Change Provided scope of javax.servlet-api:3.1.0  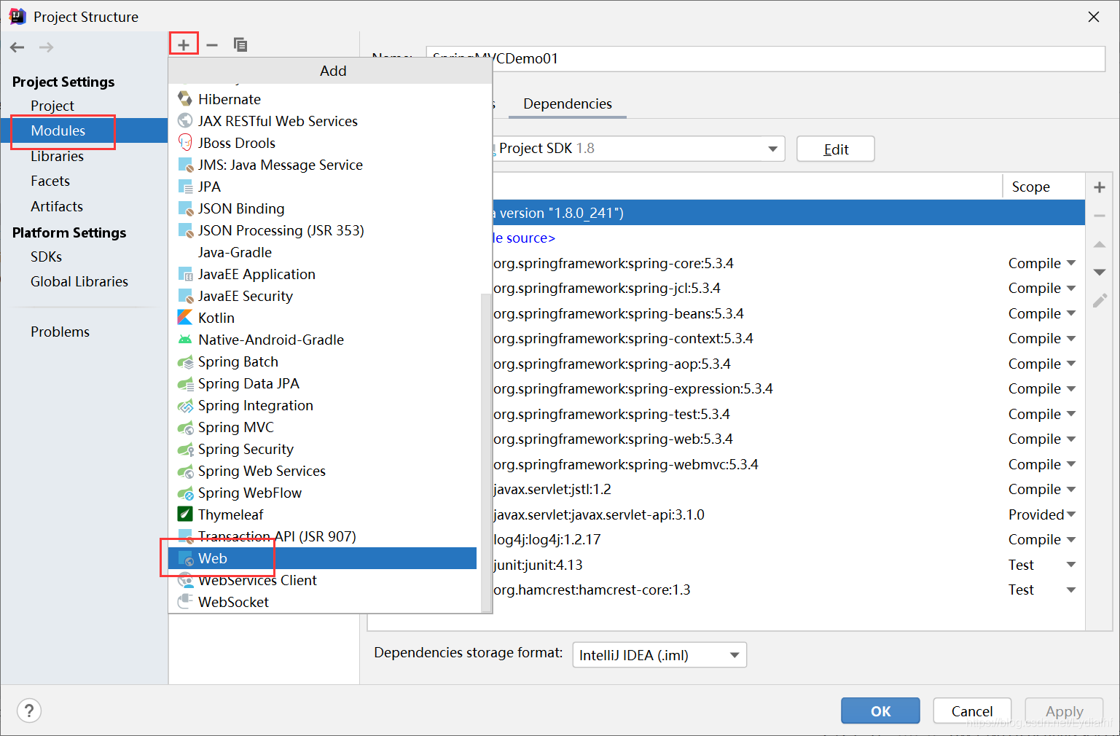click(x=1042, y=514)
